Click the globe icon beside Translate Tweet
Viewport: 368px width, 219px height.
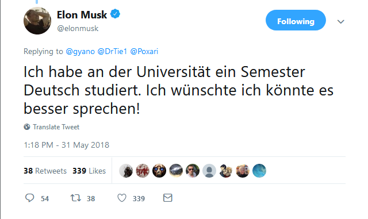27,127
